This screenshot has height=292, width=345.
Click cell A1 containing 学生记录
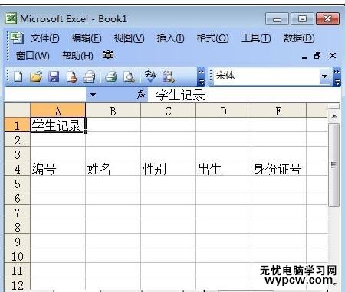coord(58,125)
